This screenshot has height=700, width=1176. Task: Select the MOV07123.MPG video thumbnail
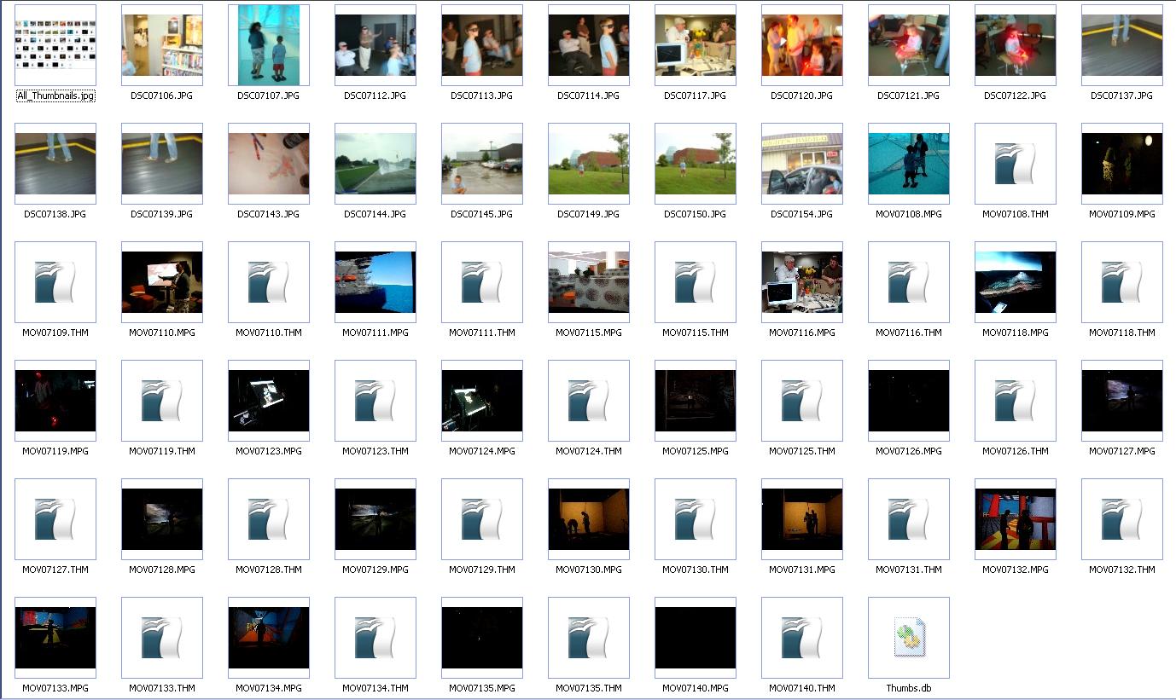pos(269,401)
